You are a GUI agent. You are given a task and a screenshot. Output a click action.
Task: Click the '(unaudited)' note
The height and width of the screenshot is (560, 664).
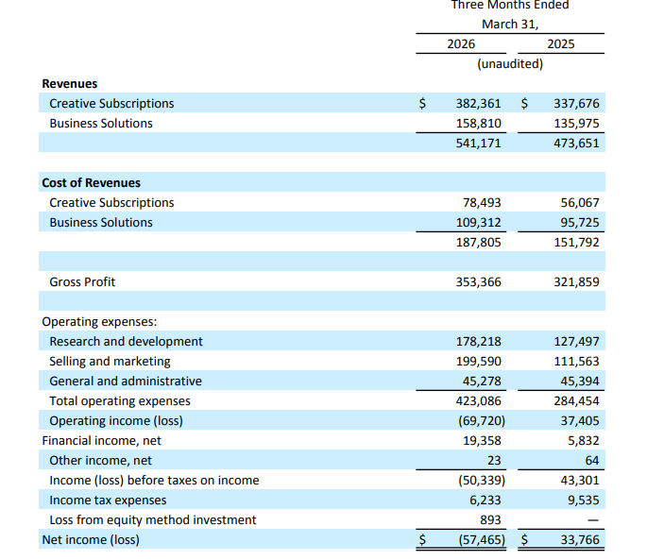click(510, 64)
